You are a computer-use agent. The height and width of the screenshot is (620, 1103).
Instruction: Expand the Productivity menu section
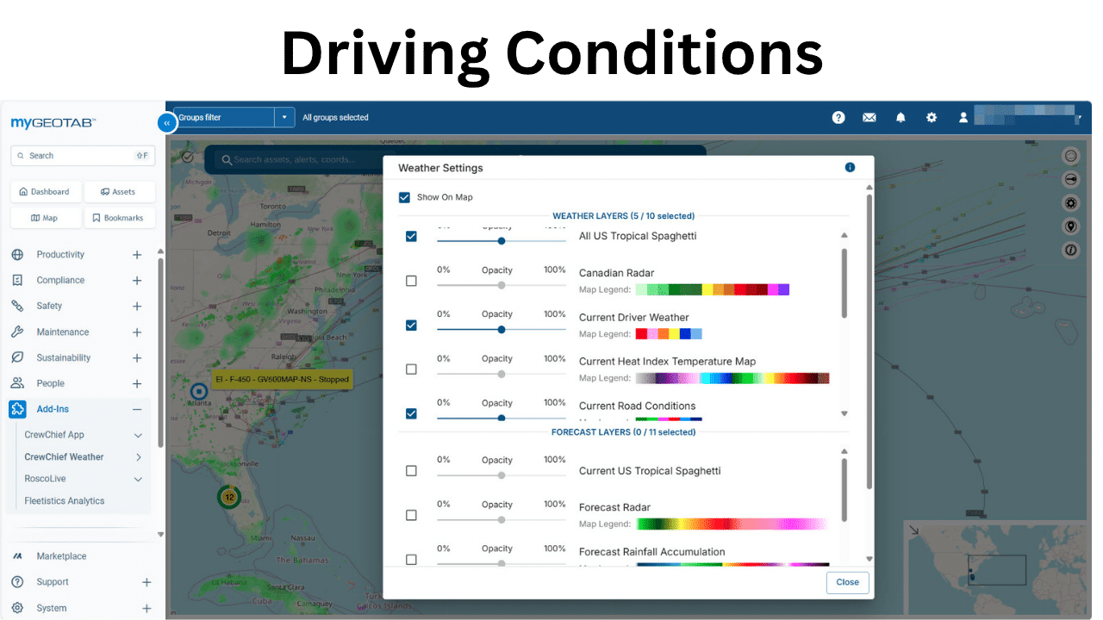(137, 255)
